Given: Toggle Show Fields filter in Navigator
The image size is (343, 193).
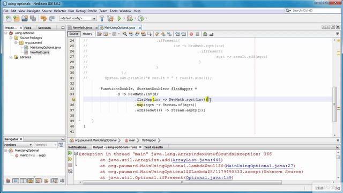Looking at the screenshot, I should point(16,181).
